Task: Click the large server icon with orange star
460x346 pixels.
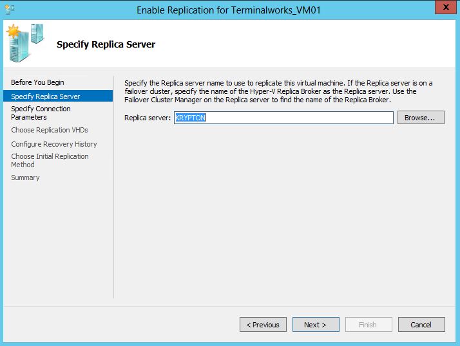Action: [x=18, y=44]
